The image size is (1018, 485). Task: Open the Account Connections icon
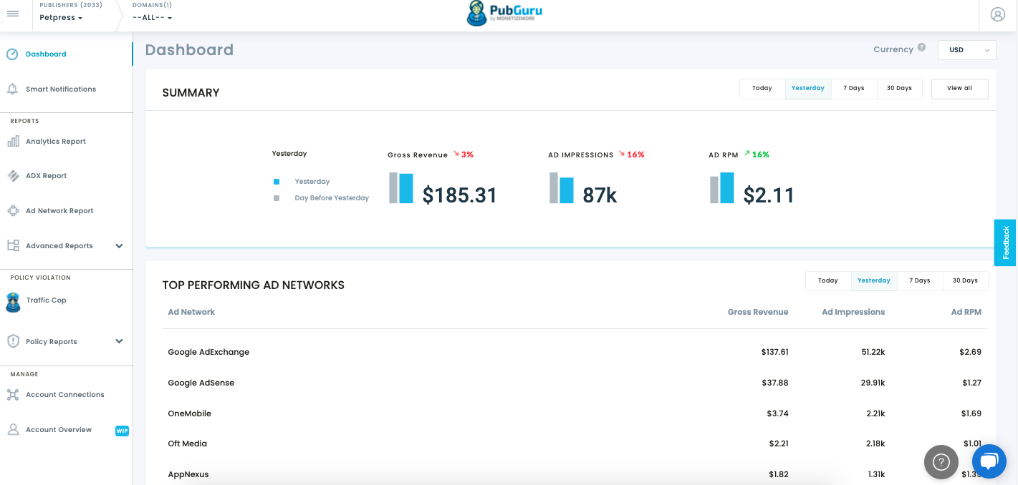13,394
